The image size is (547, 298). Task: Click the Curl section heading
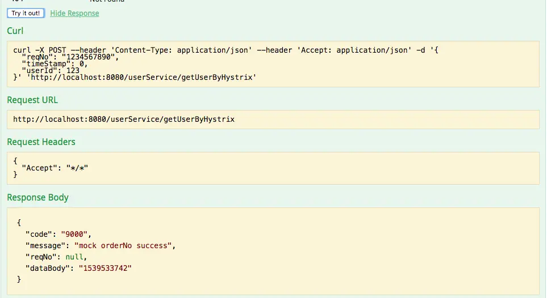coord(15,31)
